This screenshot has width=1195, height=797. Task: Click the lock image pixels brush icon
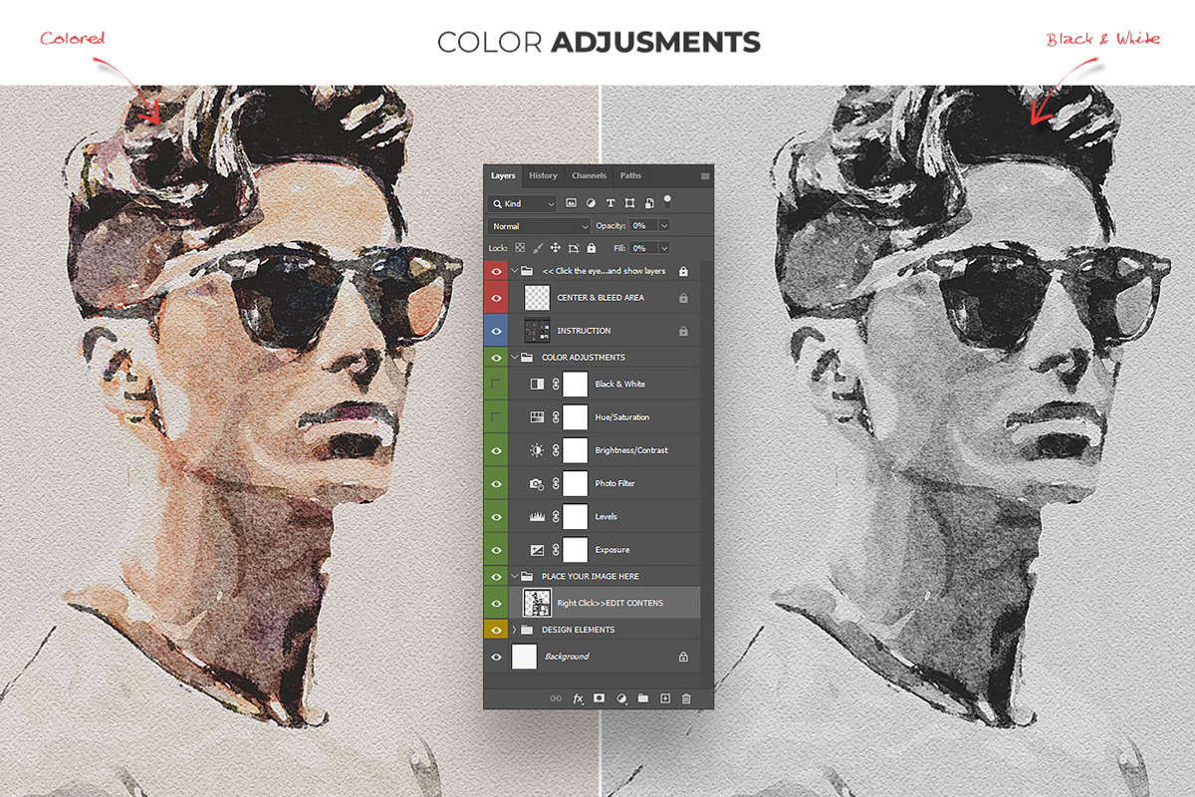click(x=537, y=248)
